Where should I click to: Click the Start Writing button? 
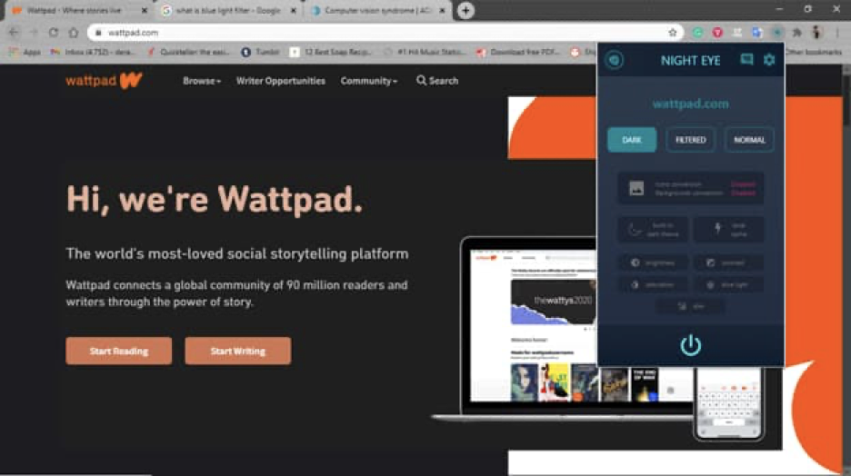click(237, 351)
